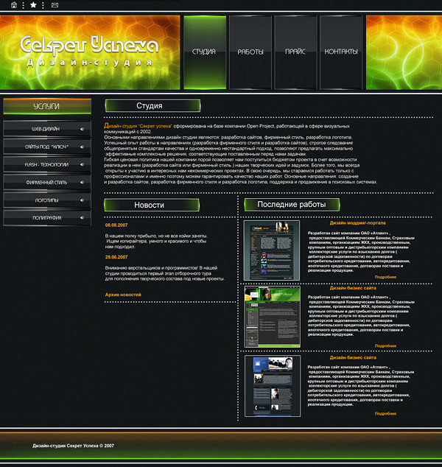The image size is (442, 467).
Task: Click the envelope mail icon
Action: [55, 5]
